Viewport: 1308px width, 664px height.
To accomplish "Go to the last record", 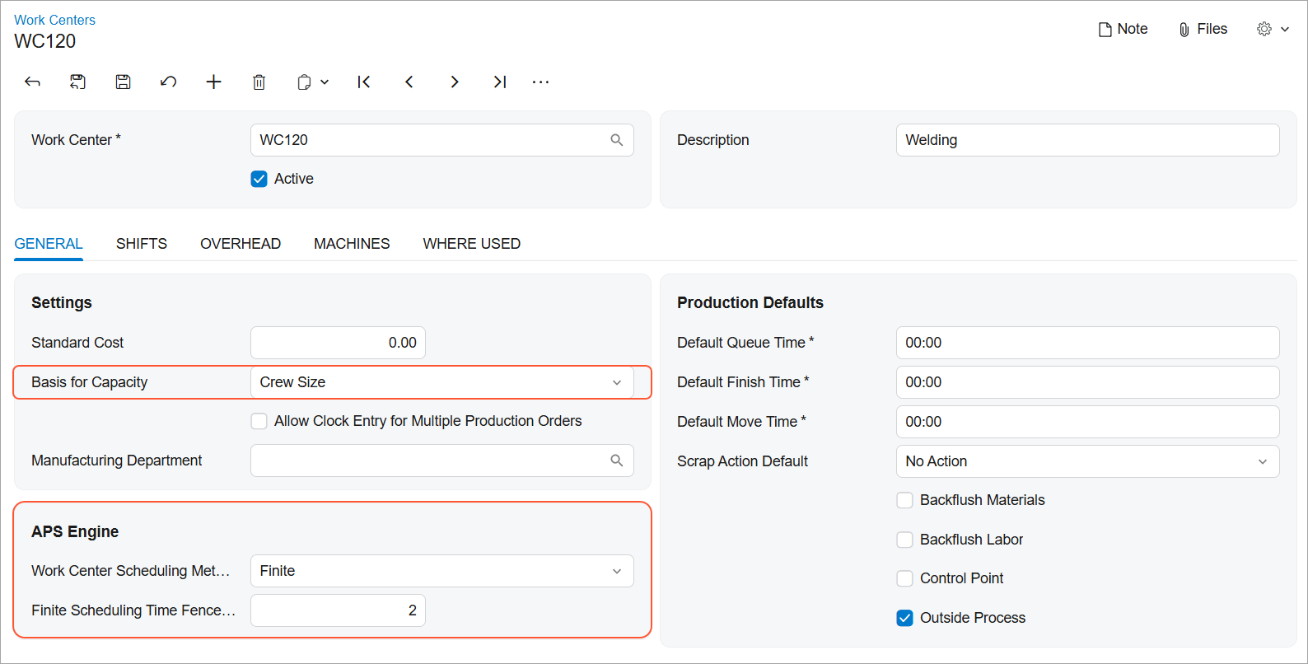I will coord(500,82).
